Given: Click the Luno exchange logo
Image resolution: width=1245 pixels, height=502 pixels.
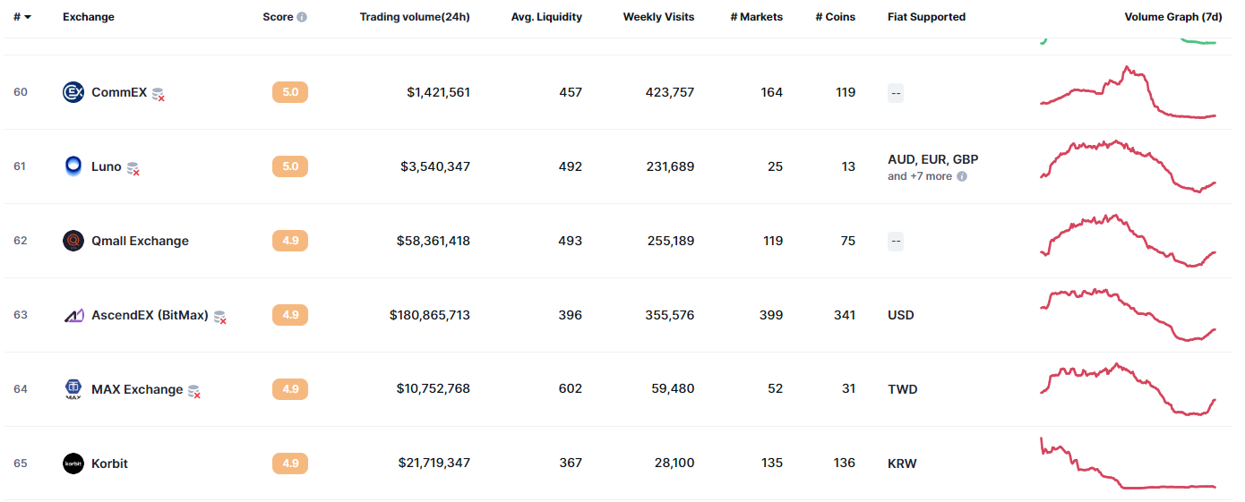Looking at the screenshot, I should [73, 166].
